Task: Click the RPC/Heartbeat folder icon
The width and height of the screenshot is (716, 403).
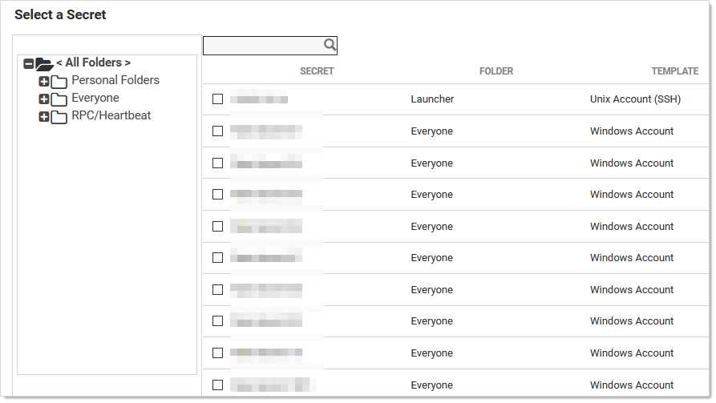Action: click(59, 117)
